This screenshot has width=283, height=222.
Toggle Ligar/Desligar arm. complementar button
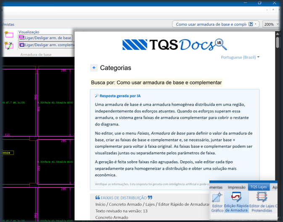pyautogui.click(x=47, y=45)
